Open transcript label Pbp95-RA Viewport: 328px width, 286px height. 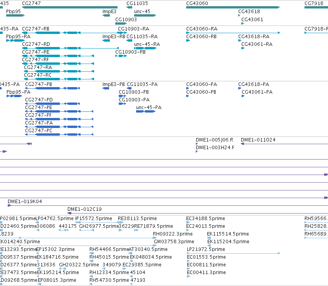18,37
